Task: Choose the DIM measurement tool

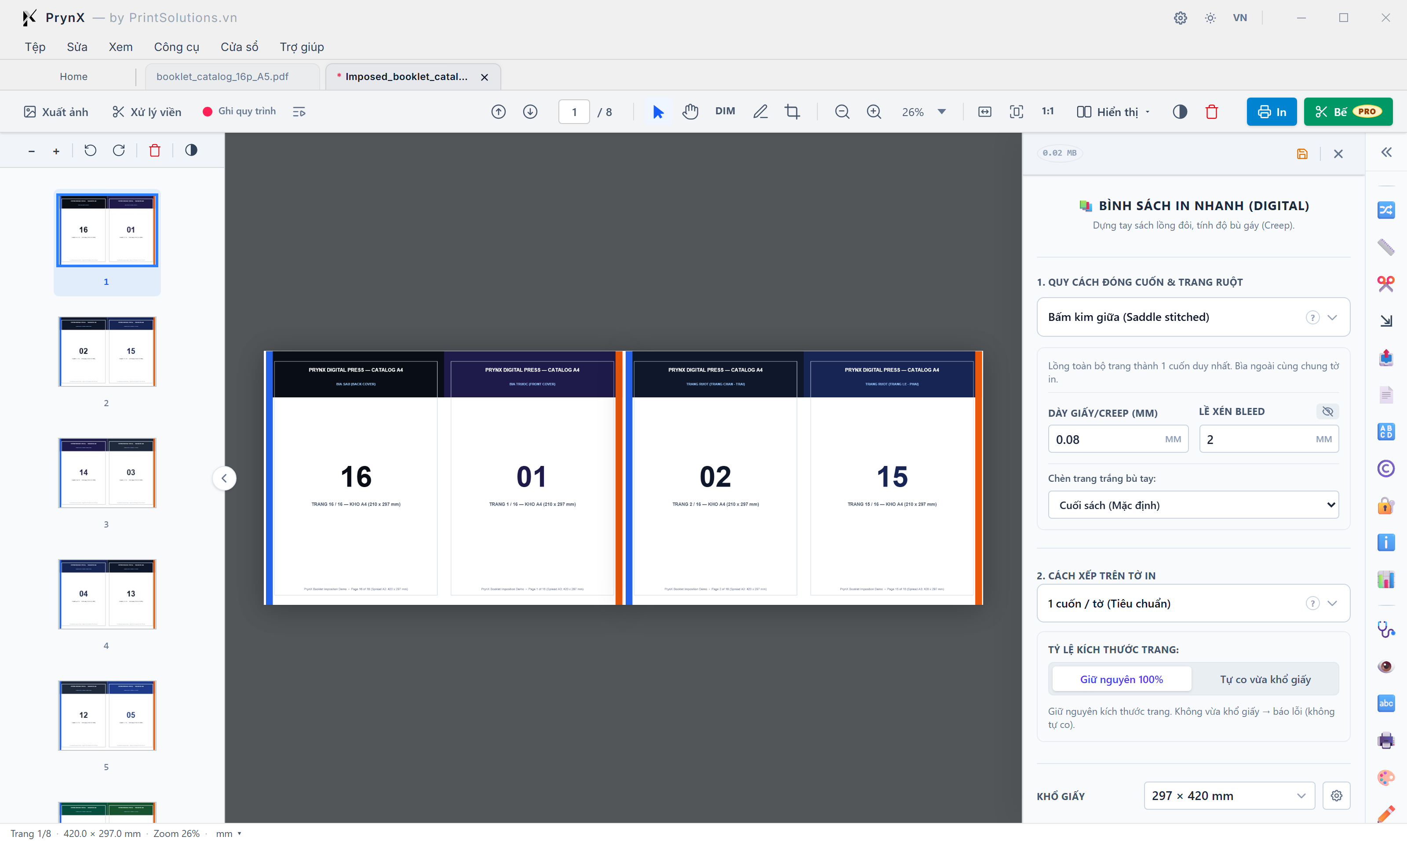Action: click(725, 112)
